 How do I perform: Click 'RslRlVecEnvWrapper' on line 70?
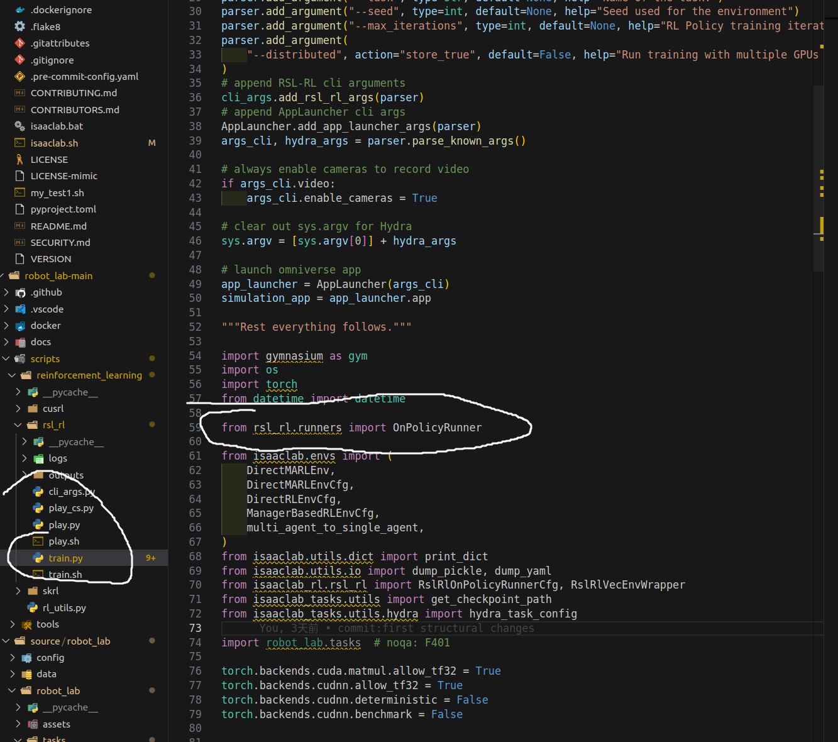click(627, 585)
